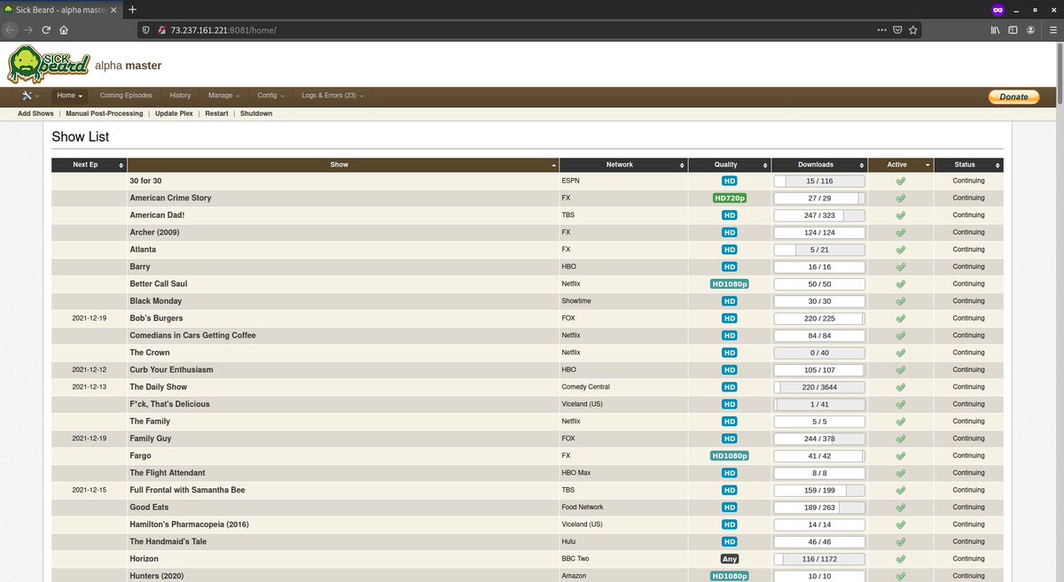The width and height of the screenshot is (1064, 582).
Task: Click Next Ep date 2021-12-15
Action: [x=90, y=490]
